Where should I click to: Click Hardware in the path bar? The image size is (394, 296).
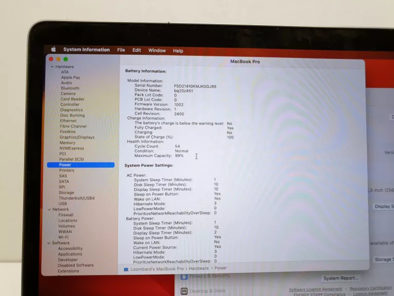[x=199, y=268]
